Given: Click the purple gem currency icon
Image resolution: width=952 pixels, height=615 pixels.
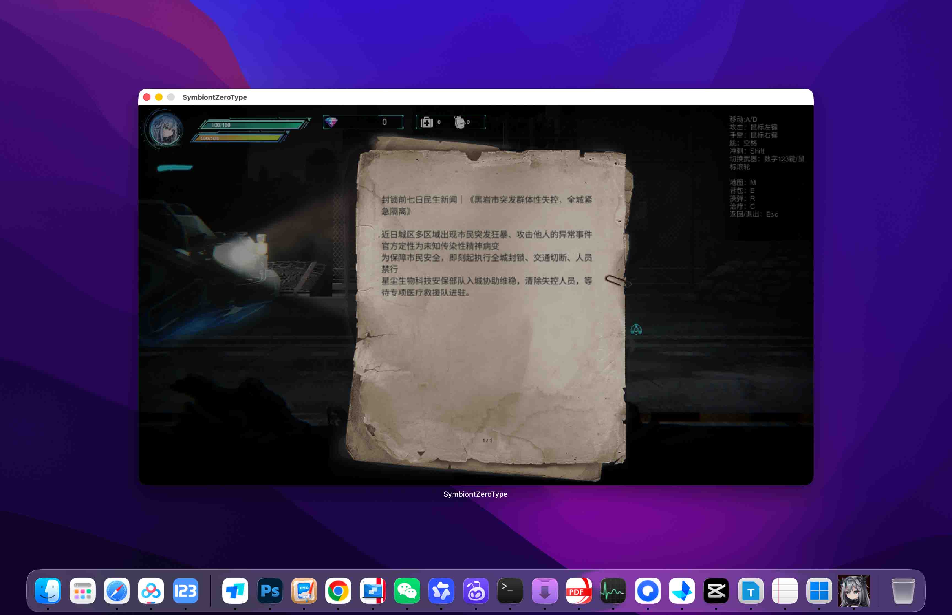Looking at the screenshot, I should pyautogui.click(x=331, y=122).
